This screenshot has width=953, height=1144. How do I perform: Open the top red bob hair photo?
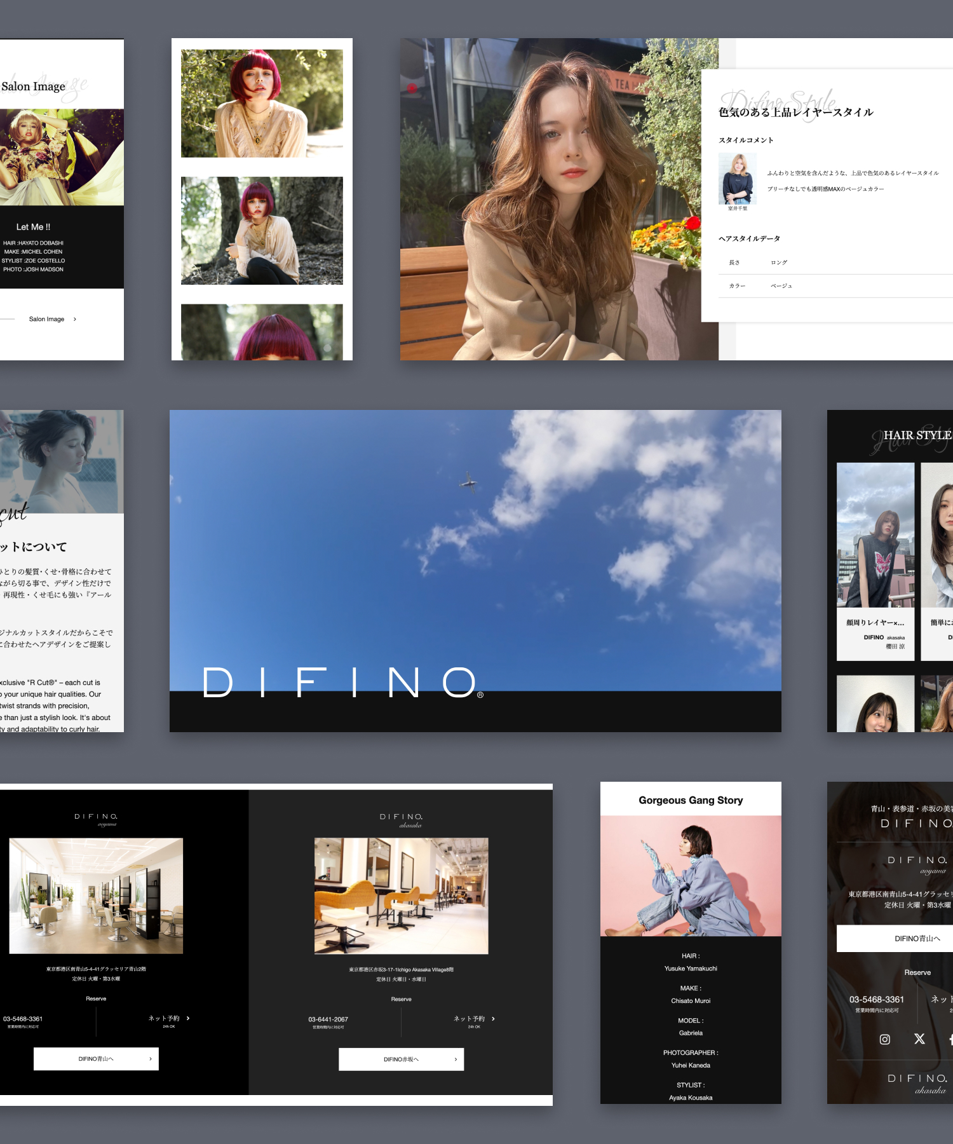point(262,104)
